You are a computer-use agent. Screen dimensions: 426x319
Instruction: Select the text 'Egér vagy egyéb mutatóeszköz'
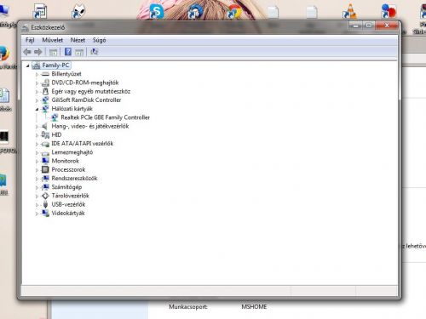coord(91,91)
